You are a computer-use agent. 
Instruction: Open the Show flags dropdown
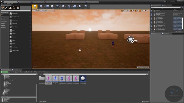coord(46,11)
